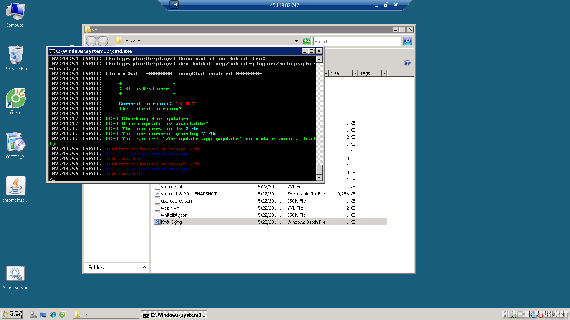
Task: Open the address bar history dropdown
Action: tap(297, 41)
